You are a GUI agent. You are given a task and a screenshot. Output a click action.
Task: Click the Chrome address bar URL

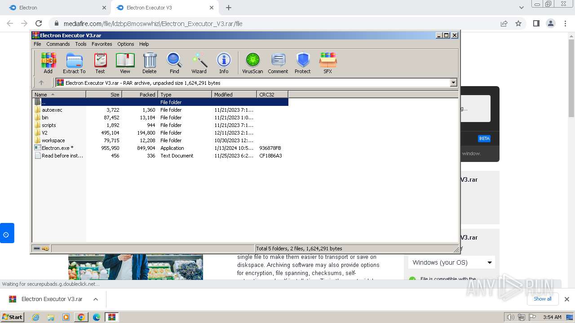coord(153,24)
